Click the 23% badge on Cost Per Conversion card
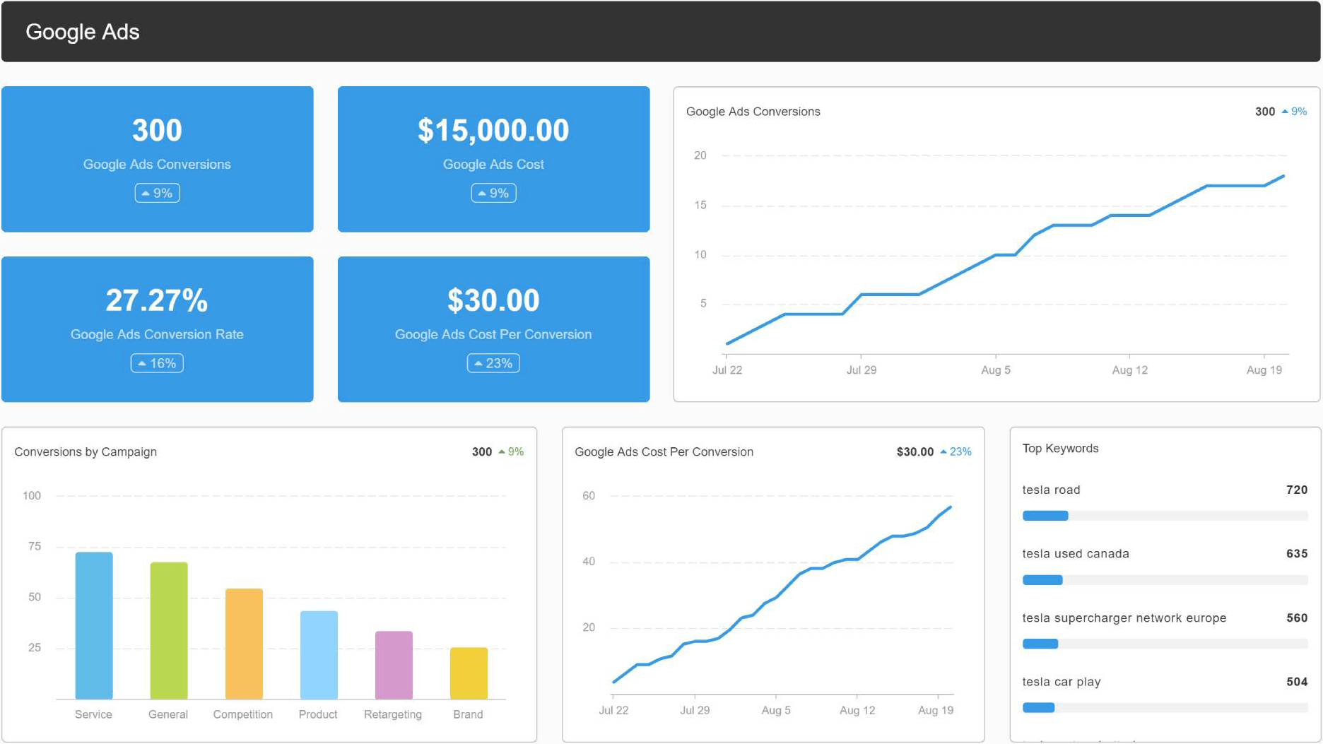 [x=493, y=362]
